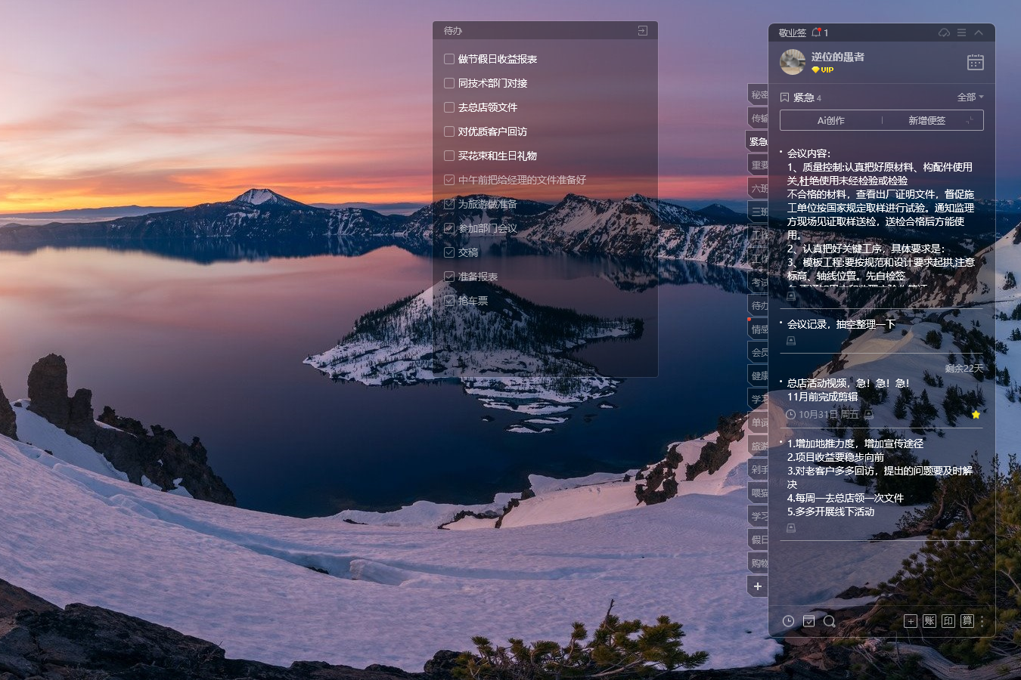Viewport: 1021px width, 680px height.
Task: Click the 新增便签 button
Action: click(x=926, y=120)
